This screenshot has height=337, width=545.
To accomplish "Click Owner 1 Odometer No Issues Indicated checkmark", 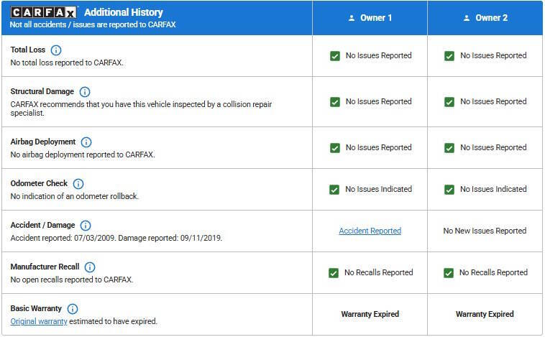I will pyautogui.click(x=335, y=190).
